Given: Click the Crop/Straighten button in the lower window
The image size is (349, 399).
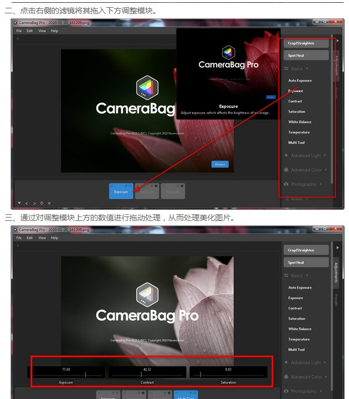Looking at the screenshot, I should pyautogui.click(x=306, y=250).
